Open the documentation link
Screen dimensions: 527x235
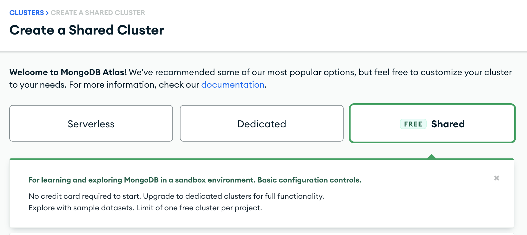click(233, 85)
